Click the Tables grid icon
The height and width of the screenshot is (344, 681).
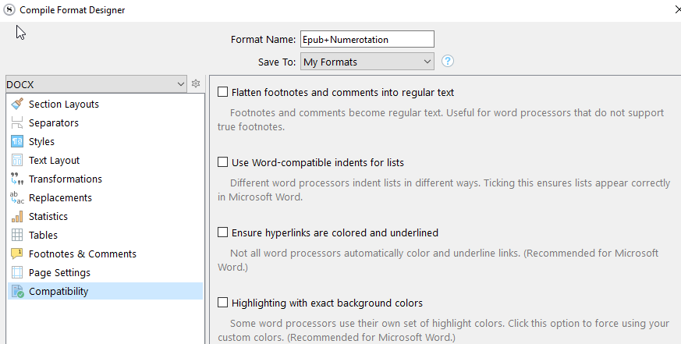coord(16,235)
